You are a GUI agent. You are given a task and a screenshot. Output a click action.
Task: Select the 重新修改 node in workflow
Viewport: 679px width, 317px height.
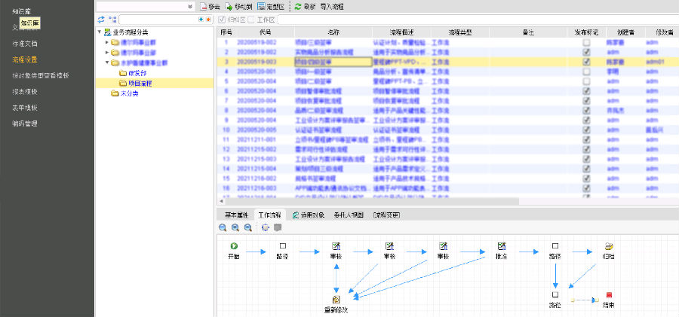(336, 300)
